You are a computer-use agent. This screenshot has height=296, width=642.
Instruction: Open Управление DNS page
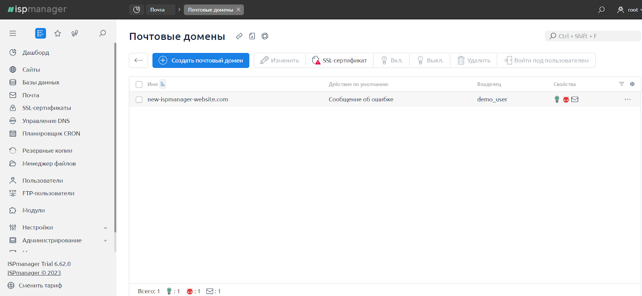pyautogui.click(x=46, y=121)
